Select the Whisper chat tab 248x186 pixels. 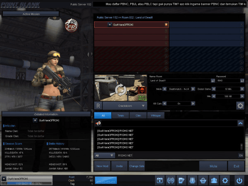tap(156, 115)
